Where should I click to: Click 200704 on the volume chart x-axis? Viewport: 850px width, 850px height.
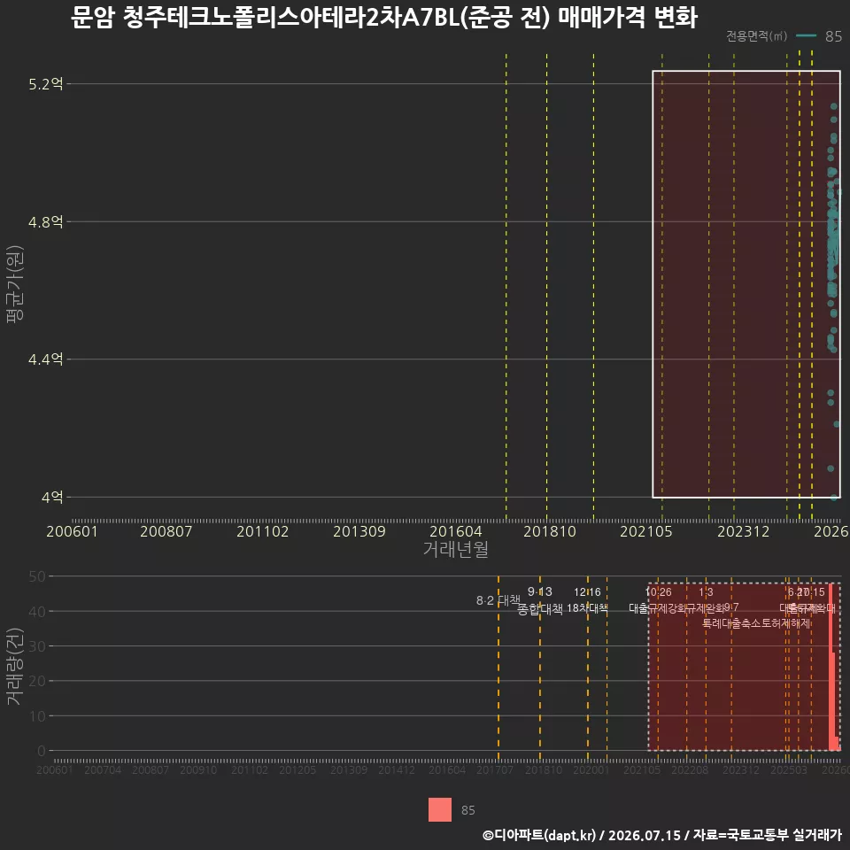coord(103,769)
